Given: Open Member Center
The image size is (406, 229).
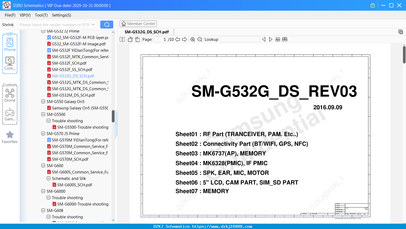Looking at the screenshot, I should tap(138, 24).
